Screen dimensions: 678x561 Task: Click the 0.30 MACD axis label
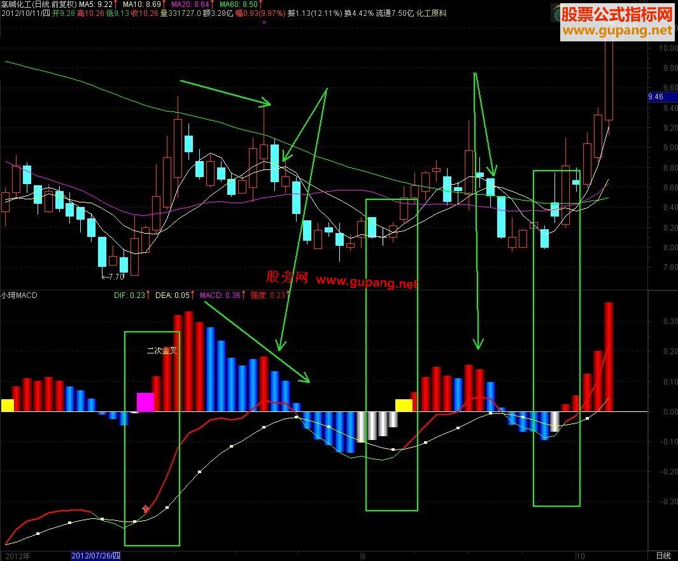670,322
